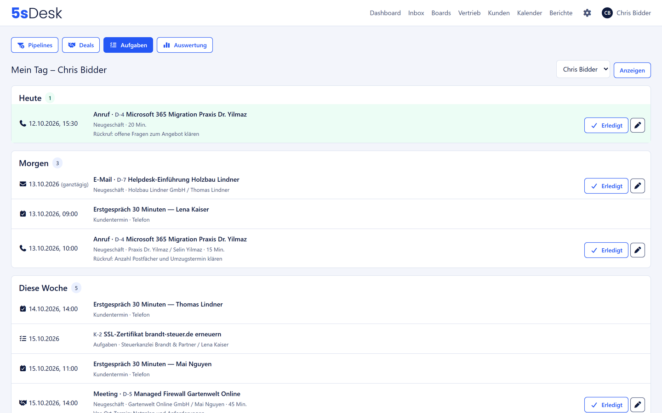
Task: Select the Aufgaben tab
Action: [x=128, y=45]
